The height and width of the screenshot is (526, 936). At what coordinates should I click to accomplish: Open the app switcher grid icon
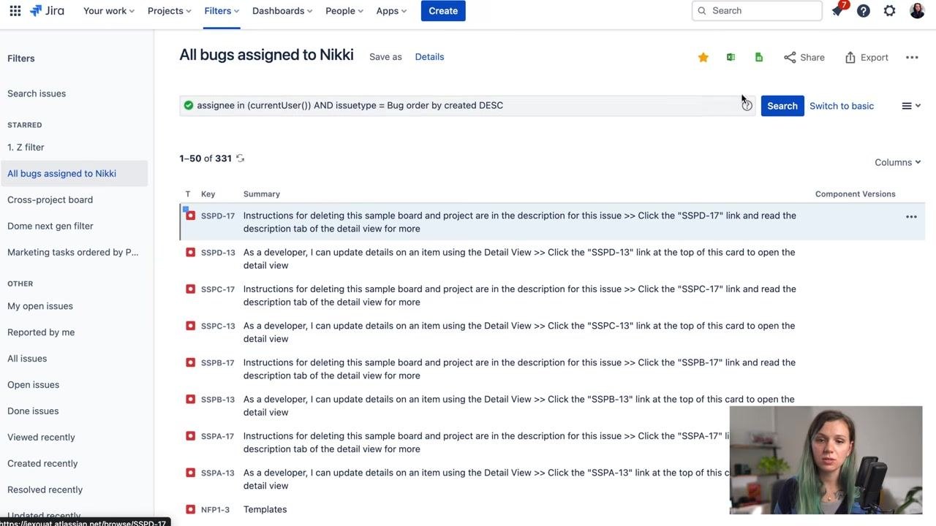point(15,11)
